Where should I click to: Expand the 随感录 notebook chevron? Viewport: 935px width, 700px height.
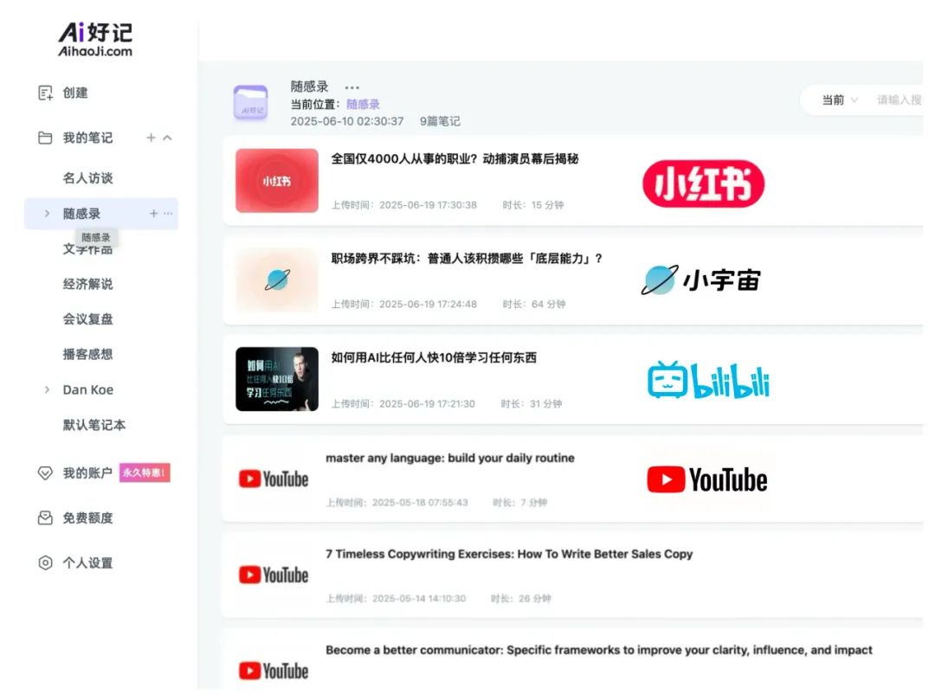coord(47,213)
